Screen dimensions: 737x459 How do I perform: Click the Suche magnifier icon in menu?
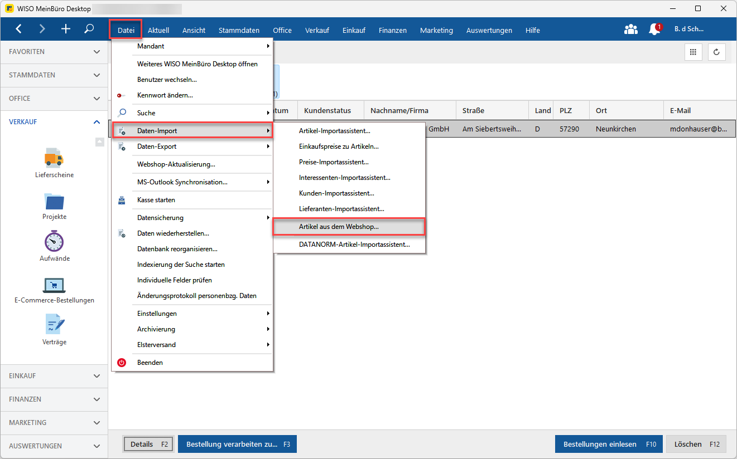point(122,113)
